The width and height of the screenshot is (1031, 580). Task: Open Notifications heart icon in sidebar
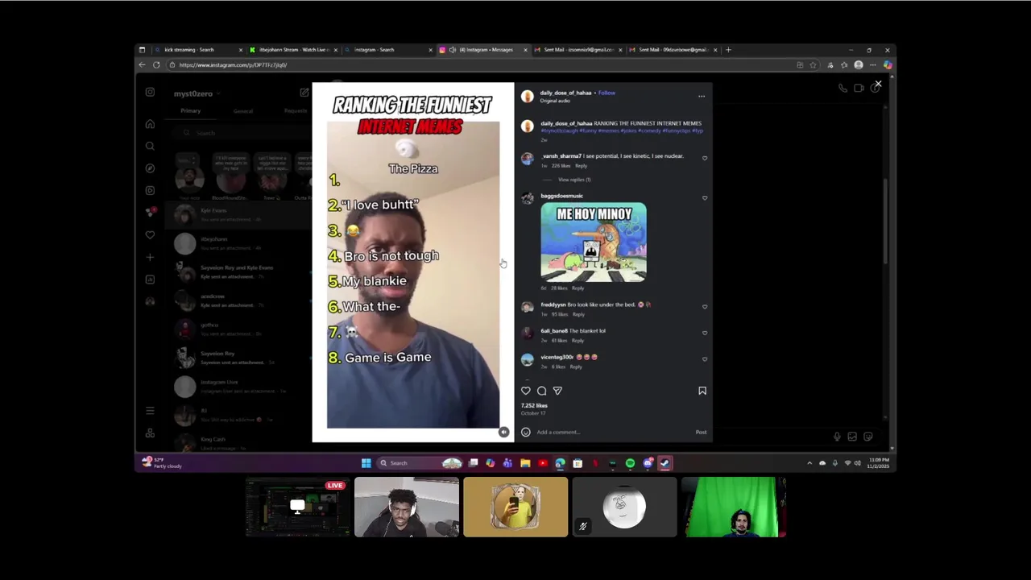tap(150, 235)
